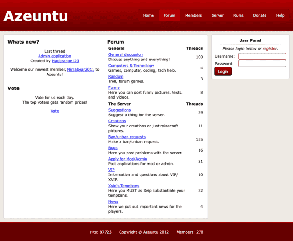293x241 pixels.
Task: Select the Forum tab in navigation
Action: tap(169, 15)
